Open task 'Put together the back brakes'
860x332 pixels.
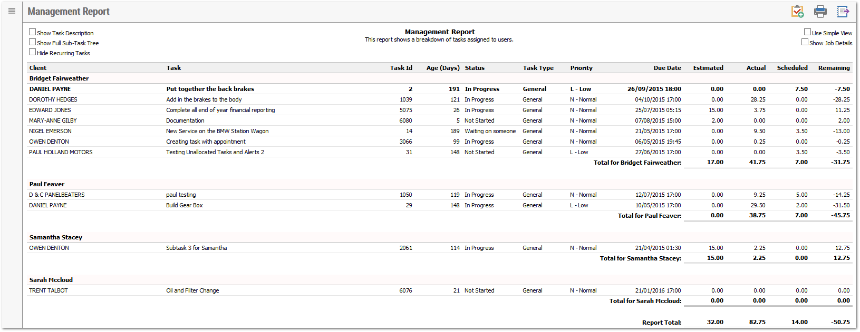coord(210,89)
